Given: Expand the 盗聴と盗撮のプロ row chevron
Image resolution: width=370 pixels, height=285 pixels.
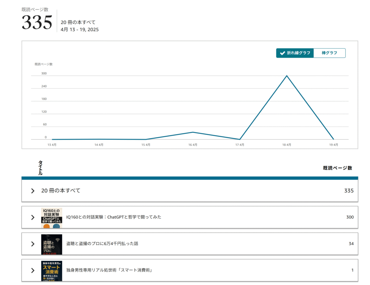Looking at the screenshot, I should point(33,244).
